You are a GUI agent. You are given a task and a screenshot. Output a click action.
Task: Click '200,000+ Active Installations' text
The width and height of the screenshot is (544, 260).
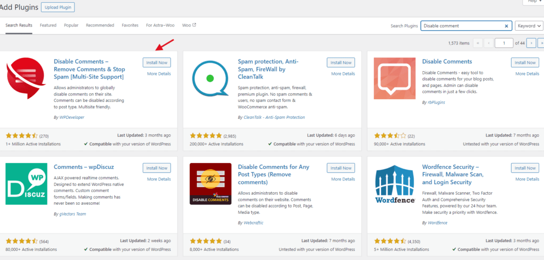217,144
